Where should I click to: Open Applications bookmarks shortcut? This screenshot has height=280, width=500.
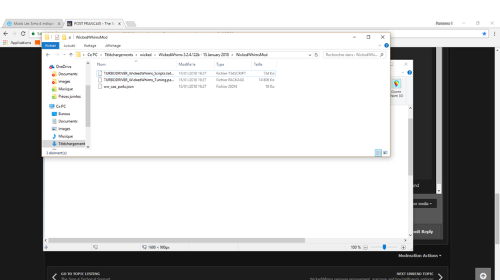17,43
